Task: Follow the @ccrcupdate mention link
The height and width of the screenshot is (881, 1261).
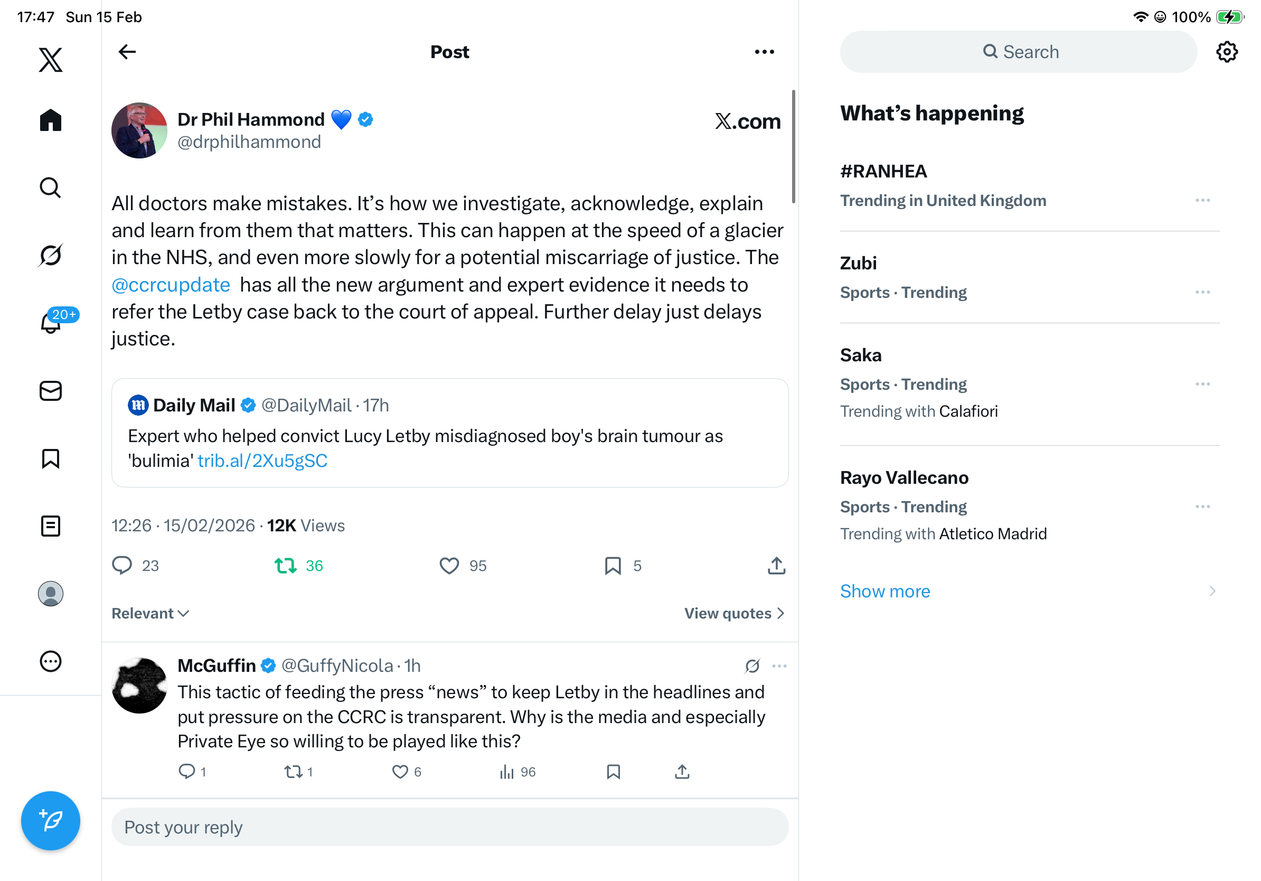Action: pyautogui.click(x=171, y=285)
